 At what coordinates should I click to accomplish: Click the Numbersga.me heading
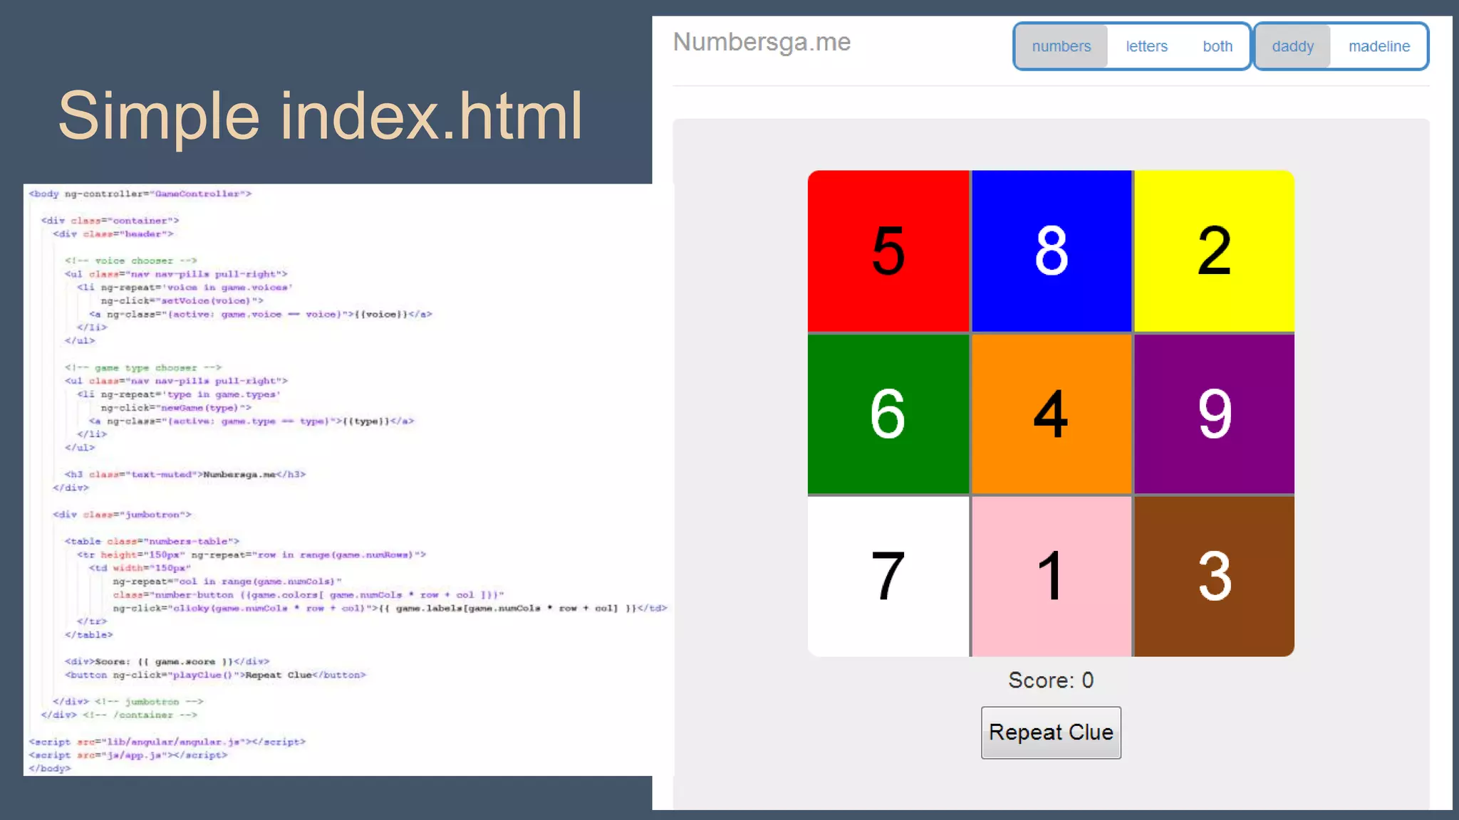point(762,42)
